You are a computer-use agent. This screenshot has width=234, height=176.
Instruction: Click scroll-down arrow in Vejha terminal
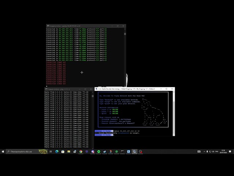(x=174, y=135)
